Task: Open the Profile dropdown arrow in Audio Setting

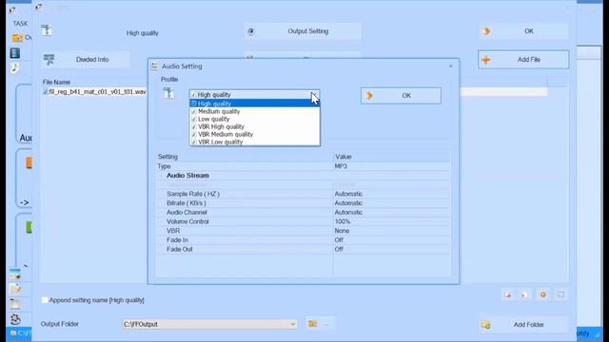Action: [x=315, y=95]
